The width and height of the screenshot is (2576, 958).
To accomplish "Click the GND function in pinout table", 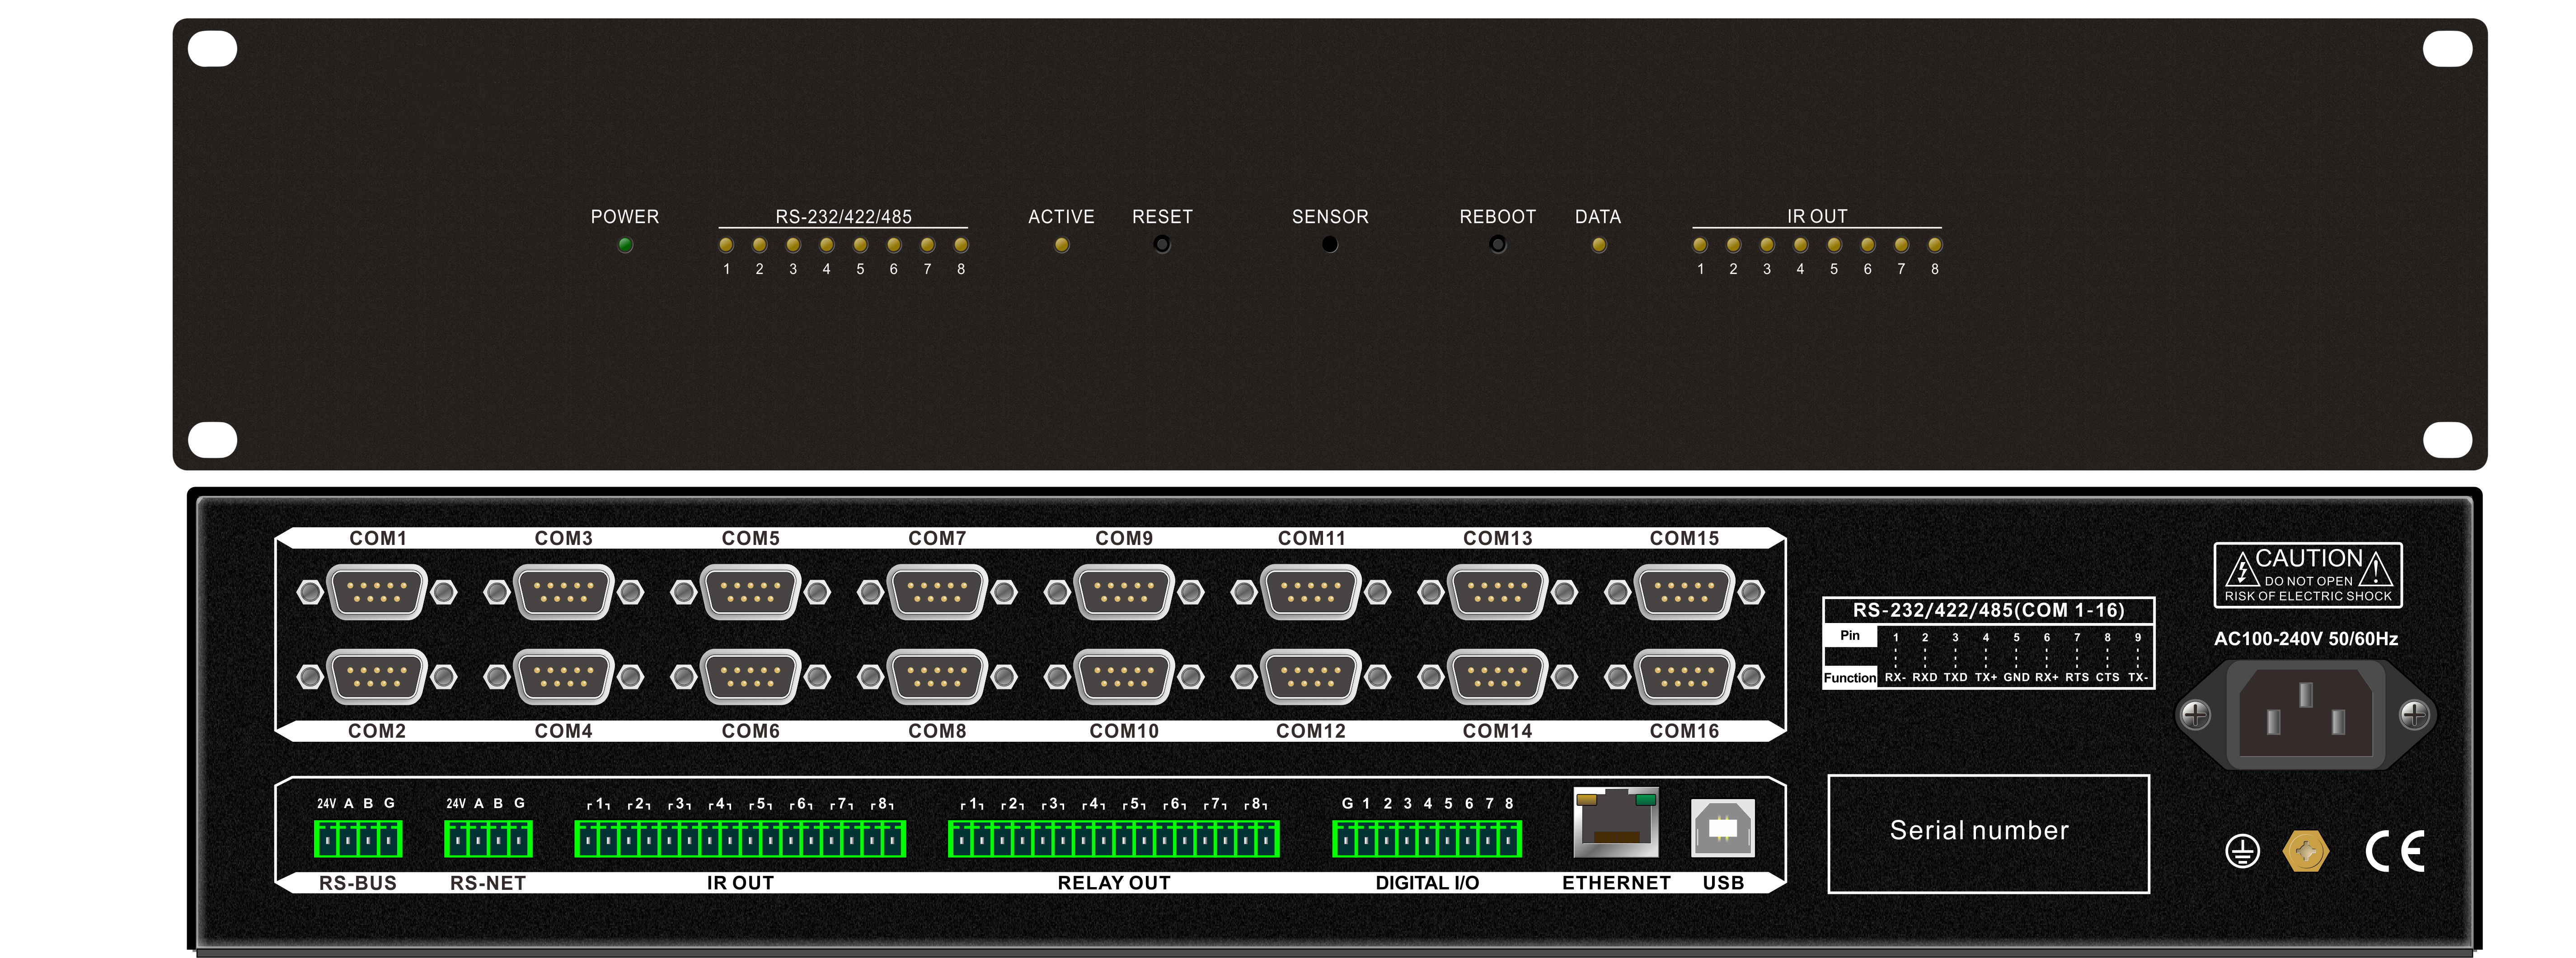I will (2016, 677).
